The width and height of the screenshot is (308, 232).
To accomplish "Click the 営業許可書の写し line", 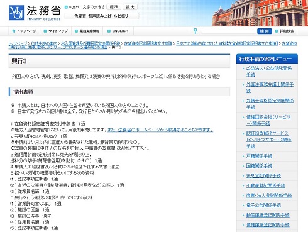I will pyautogui.click(x=36, y=204).
